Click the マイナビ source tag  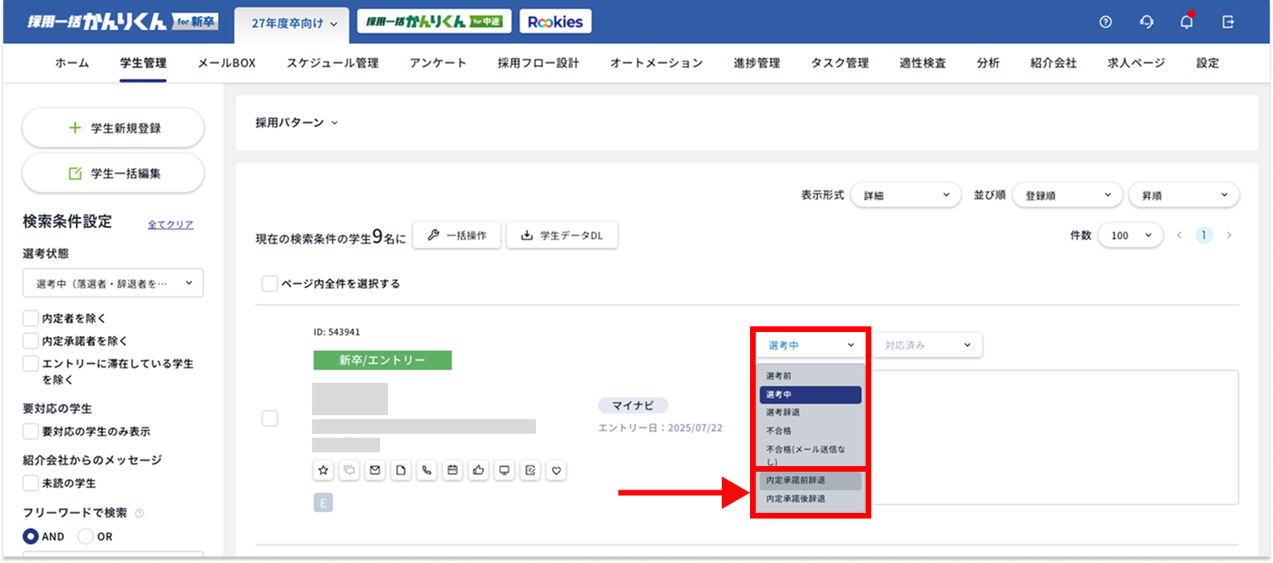click(633, 405)
